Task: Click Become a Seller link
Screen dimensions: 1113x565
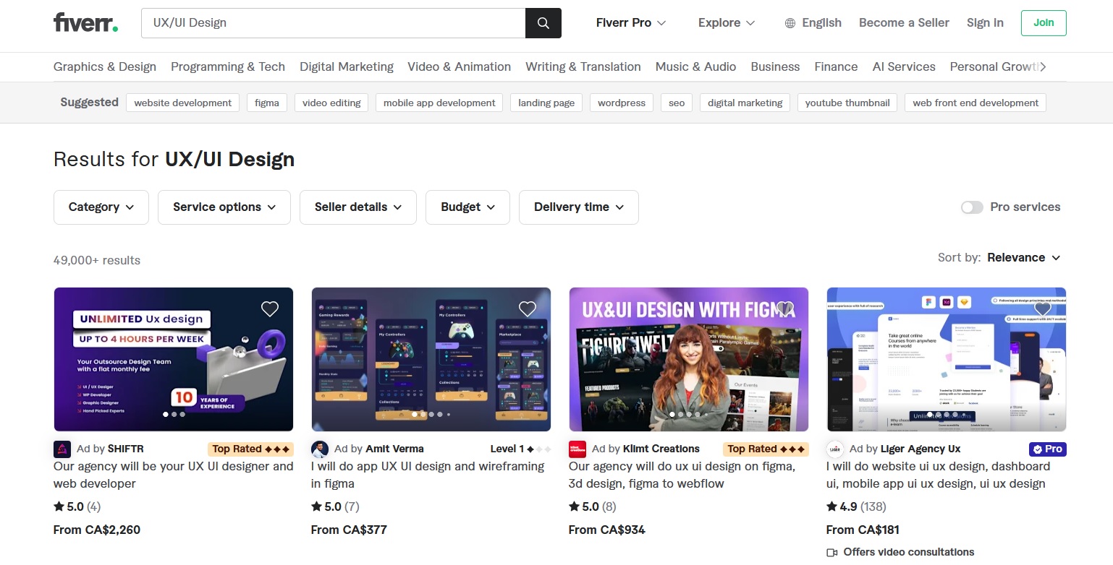Action: point(904,23)
